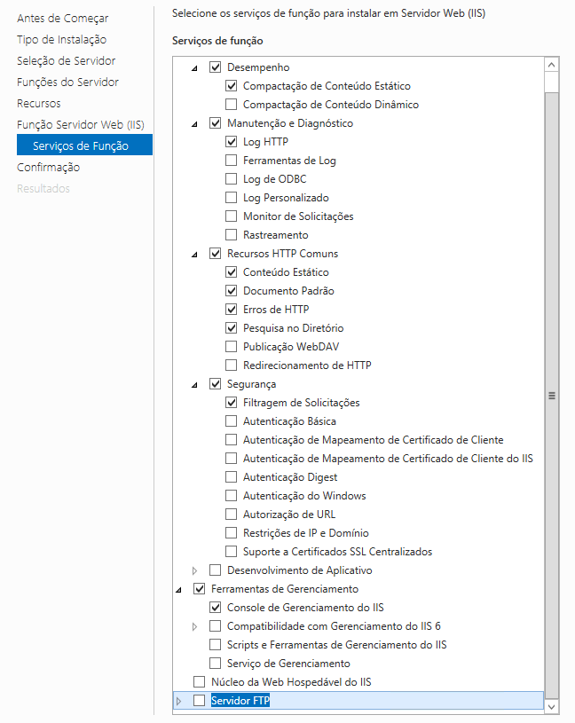Viewport: 575px width, 723px height.
Task: Go to Funções do Servidor step
Action: [67, 83]
